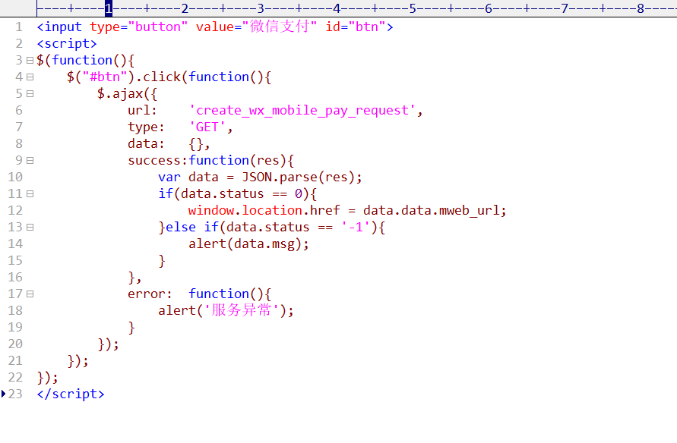Click gutter line number 2
This screenshot has width=677, height=443.
click(x=19, y=43)
